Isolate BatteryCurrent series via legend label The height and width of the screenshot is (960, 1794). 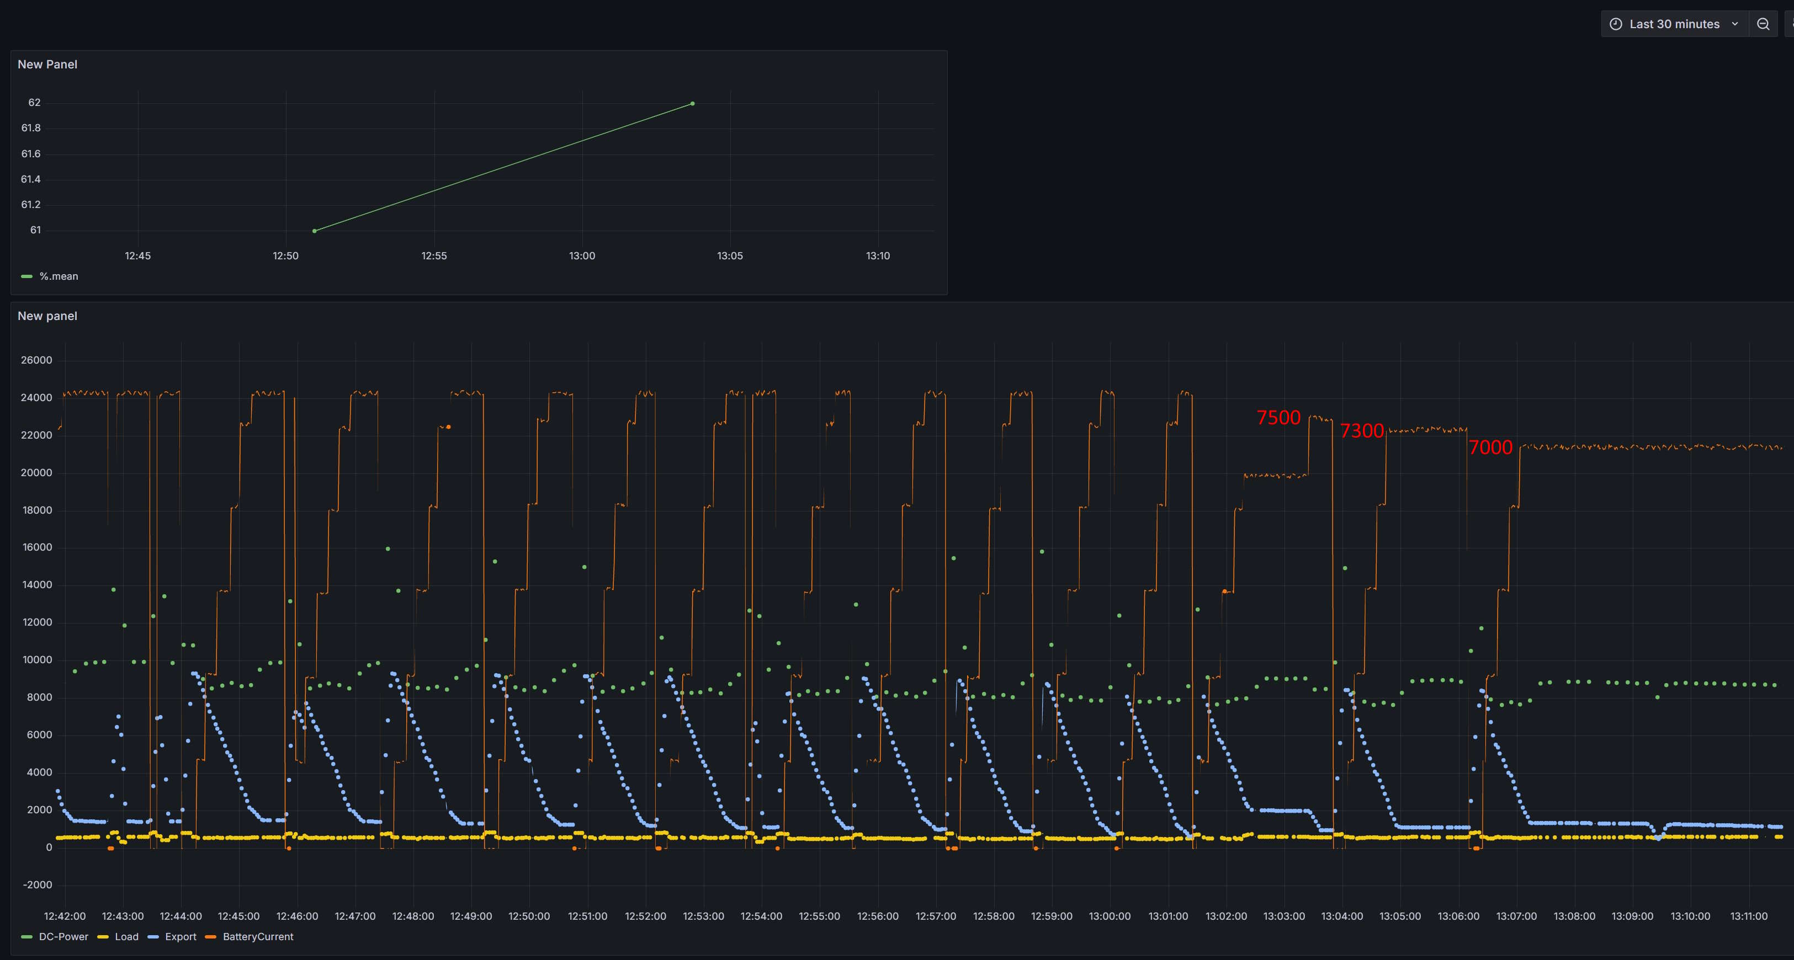coord(258,936)
